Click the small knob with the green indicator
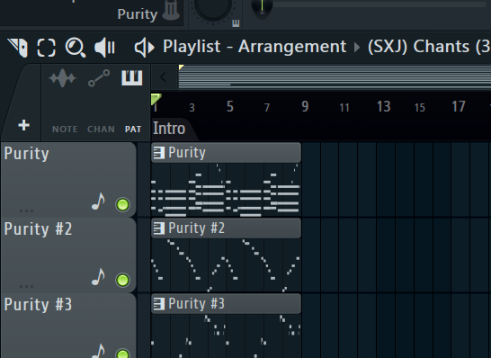Viewport: 491px width, 358px height. point(262,7)
